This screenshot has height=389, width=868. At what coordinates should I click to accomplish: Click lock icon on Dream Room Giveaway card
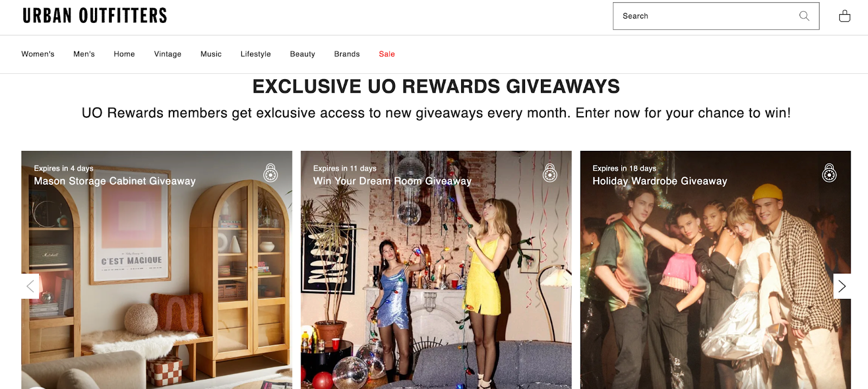550,173
